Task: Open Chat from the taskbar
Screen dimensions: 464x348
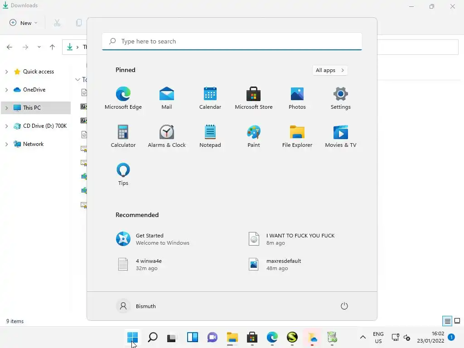Action: pos(212,337)
